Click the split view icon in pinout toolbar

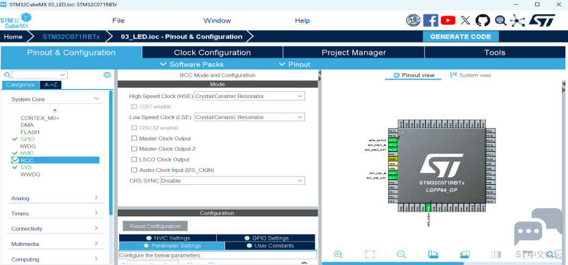pos(496,255)
